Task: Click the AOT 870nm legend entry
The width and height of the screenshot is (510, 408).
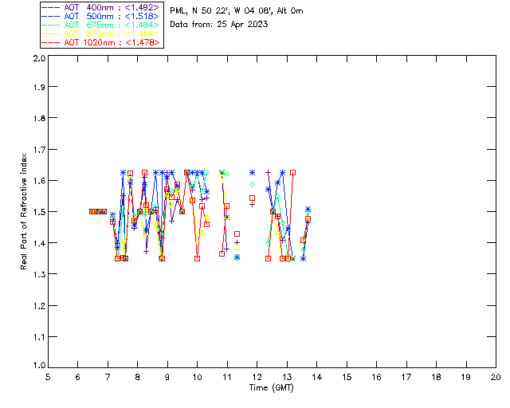Action: click(101, 33)
